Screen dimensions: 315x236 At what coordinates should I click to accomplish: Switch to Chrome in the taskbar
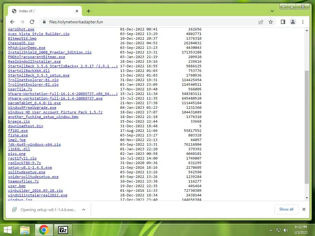44,230
